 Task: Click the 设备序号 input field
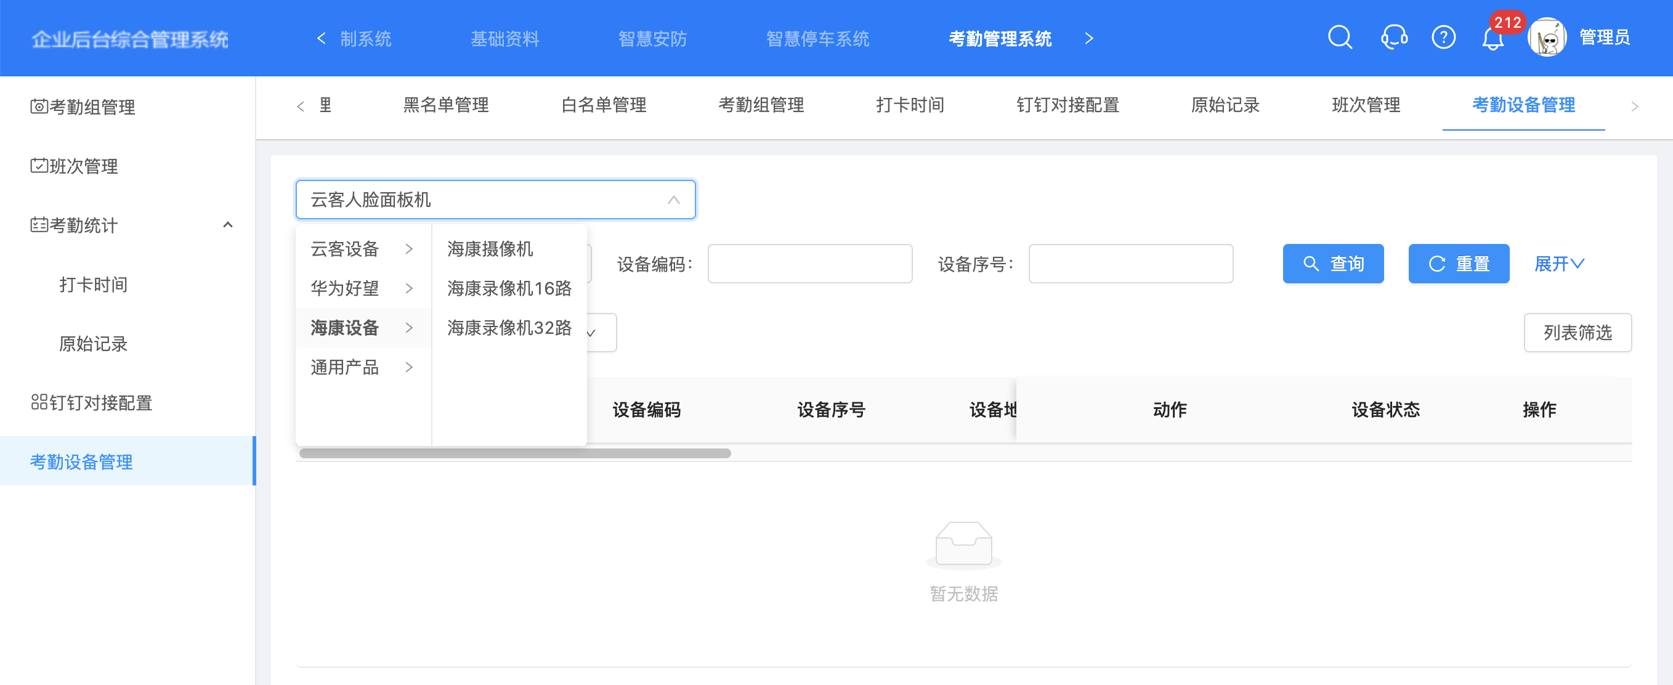tap(1131, 264)
